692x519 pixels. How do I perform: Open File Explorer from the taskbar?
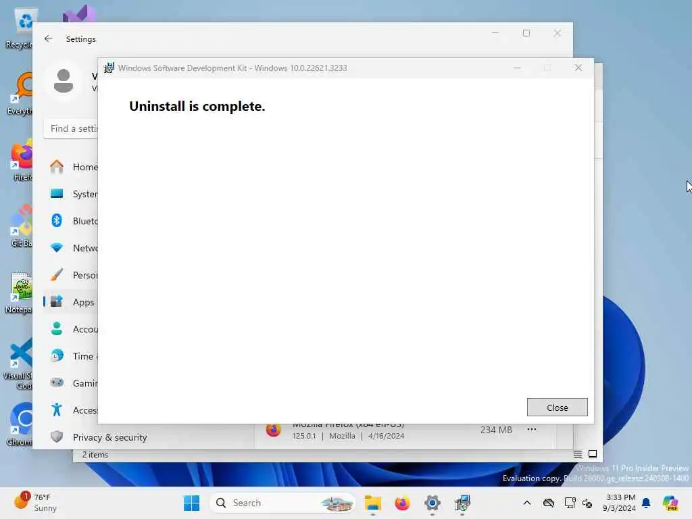(x=373, y=503)
